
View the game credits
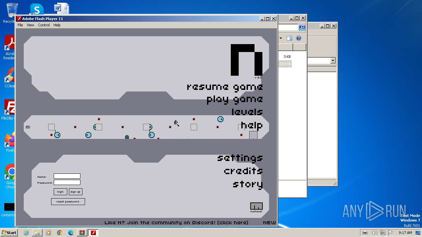pos(243,171)
